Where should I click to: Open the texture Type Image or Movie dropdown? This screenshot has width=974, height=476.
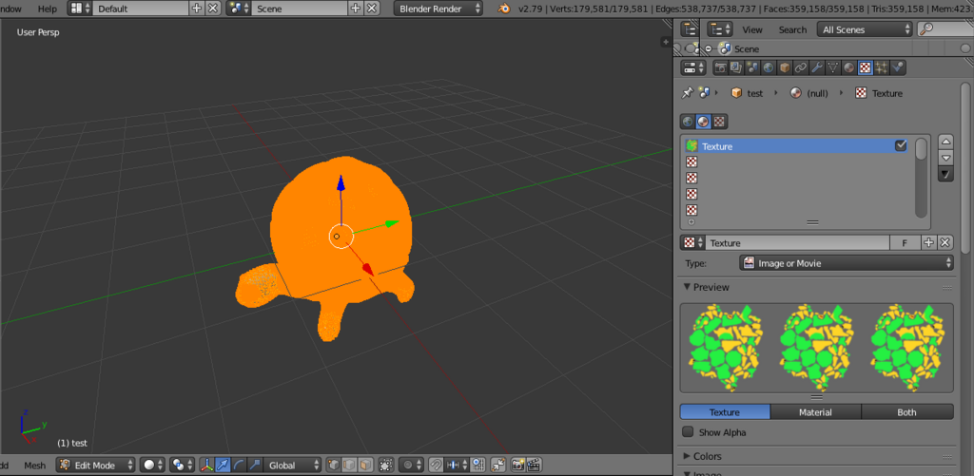(846, 263)
